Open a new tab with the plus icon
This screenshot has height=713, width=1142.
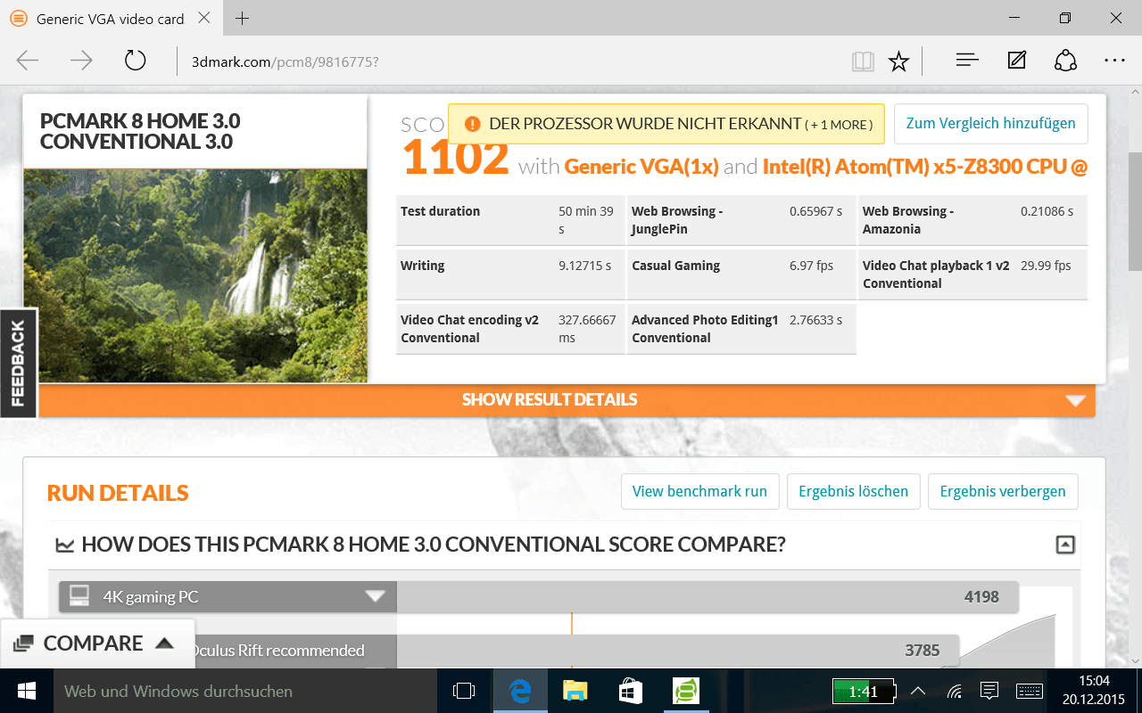click(x=243, y=19)
